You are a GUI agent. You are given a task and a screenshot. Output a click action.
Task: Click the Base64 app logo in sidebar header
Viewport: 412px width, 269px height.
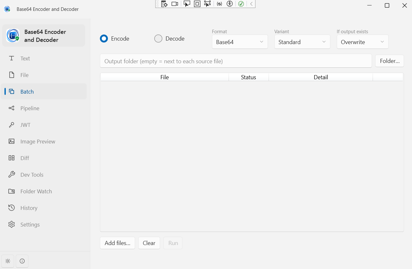click(x=13, y=35)
